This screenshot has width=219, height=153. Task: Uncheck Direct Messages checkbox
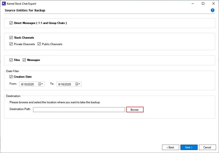click(x=11, y=23)
